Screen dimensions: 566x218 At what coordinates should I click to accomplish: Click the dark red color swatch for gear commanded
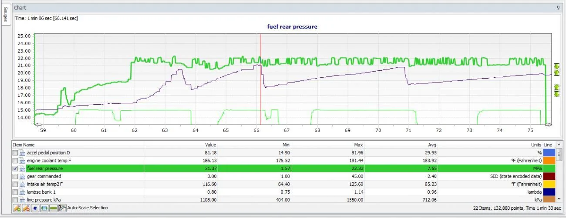click(x=549, y=176)
